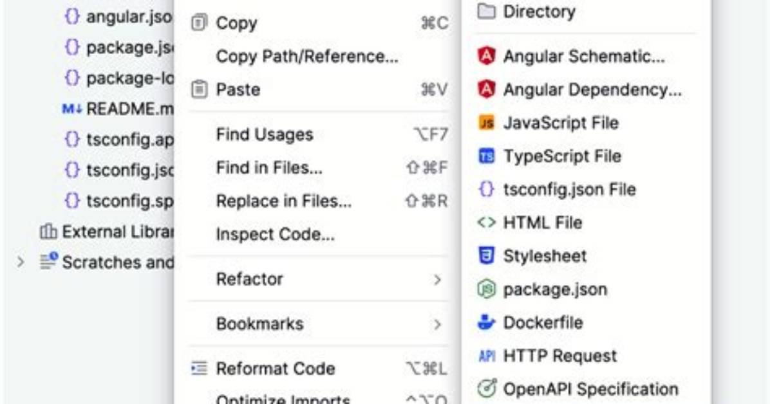Click the Paste clipboard icon

pos(199,89)
